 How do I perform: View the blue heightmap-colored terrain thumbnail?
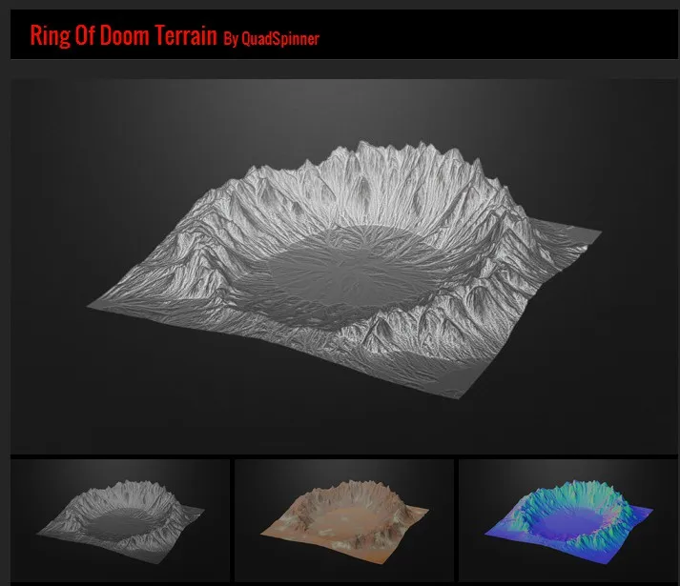pyautogui.click(x=568, y=520)
